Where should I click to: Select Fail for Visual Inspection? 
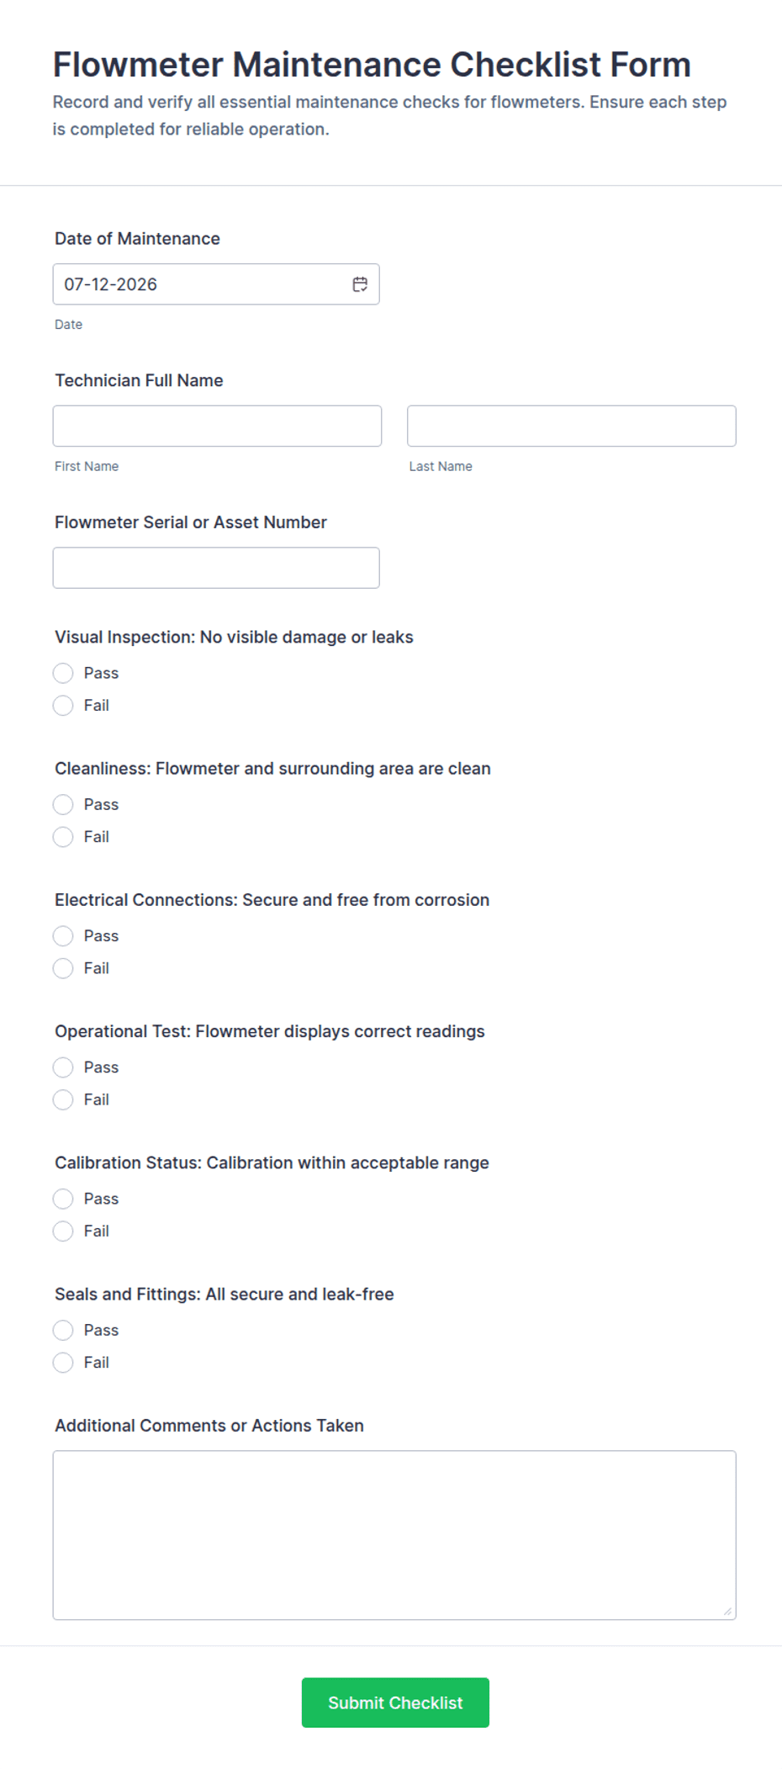pos(63,705)
